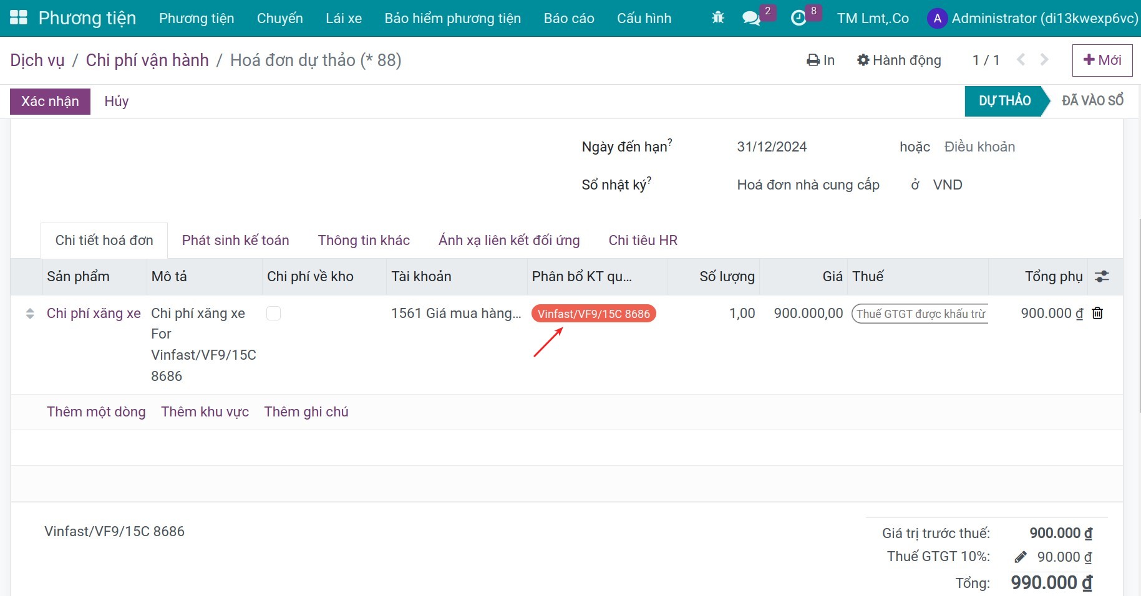Delete the Chi phí xăng xe line

[x=1097, y=313]
